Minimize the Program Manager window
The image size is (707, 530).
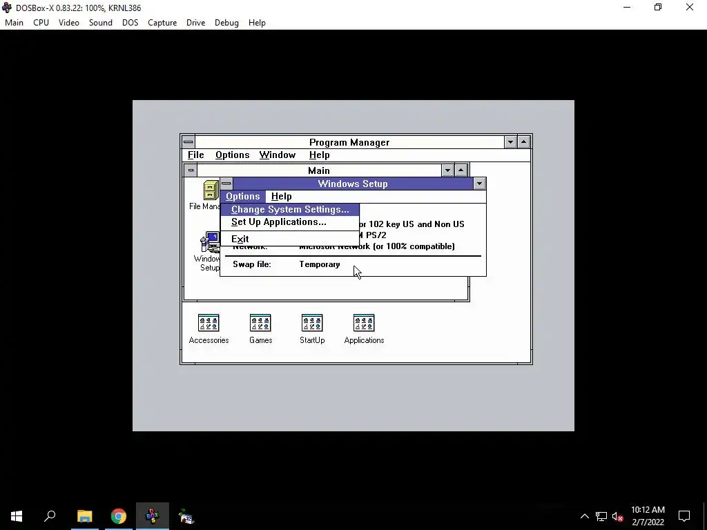(x=510, y=142)
